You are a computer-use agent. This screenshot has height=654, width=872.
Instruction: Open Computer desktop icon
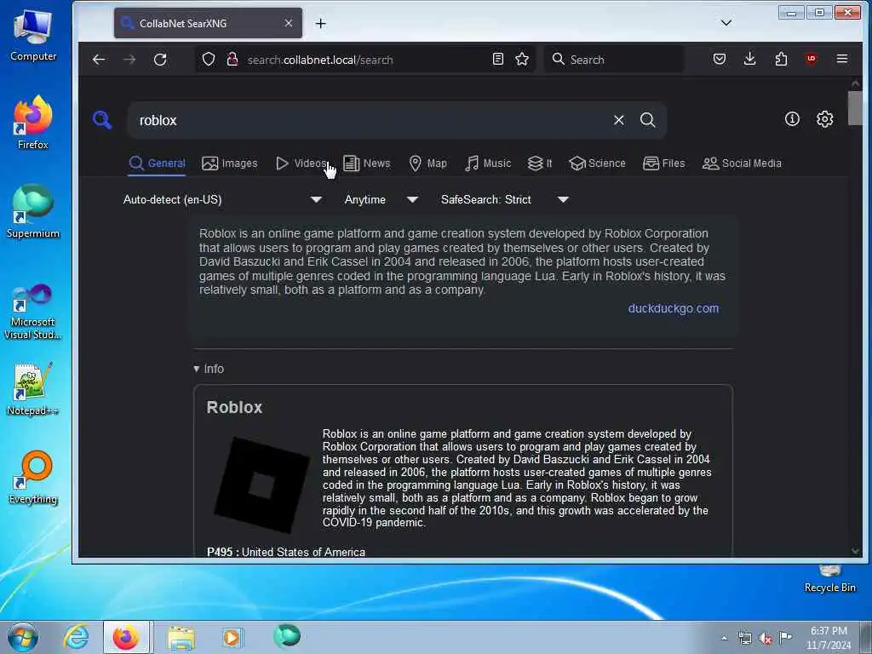pyautogui.click(x=33, y=35)
